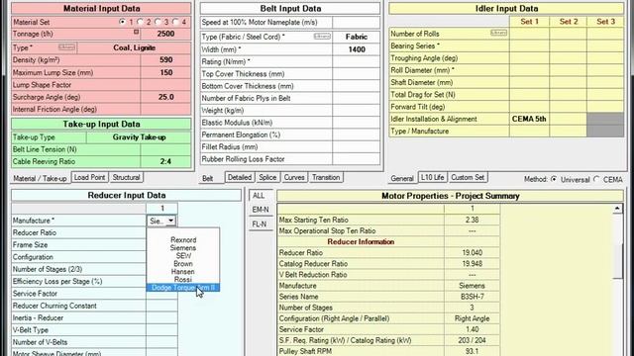Click the Motor Properties scrollbar thumb

pos(617,261)
